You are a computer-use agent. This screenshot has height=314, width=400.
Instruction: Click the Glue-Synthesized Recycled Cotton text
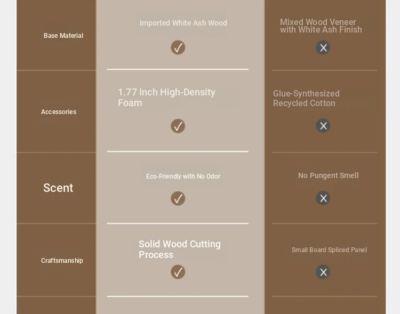click(306, 98)
